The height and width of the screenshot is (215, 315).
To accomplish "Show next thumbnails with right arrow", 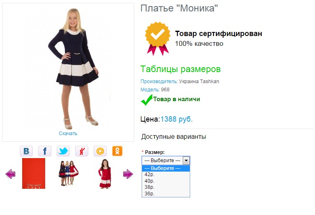I will click(x=128, y=174).
